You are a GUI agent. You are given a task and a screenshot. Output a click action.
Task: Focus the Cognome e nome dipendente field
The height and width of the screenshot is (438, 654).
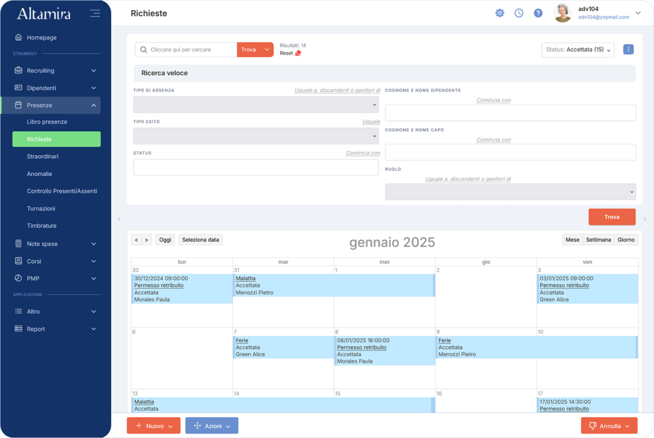point(510,113)
